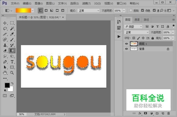This screenshot has width=177, height=117.
Task: Select the Move tool
Action: click(x=5, y=23)
